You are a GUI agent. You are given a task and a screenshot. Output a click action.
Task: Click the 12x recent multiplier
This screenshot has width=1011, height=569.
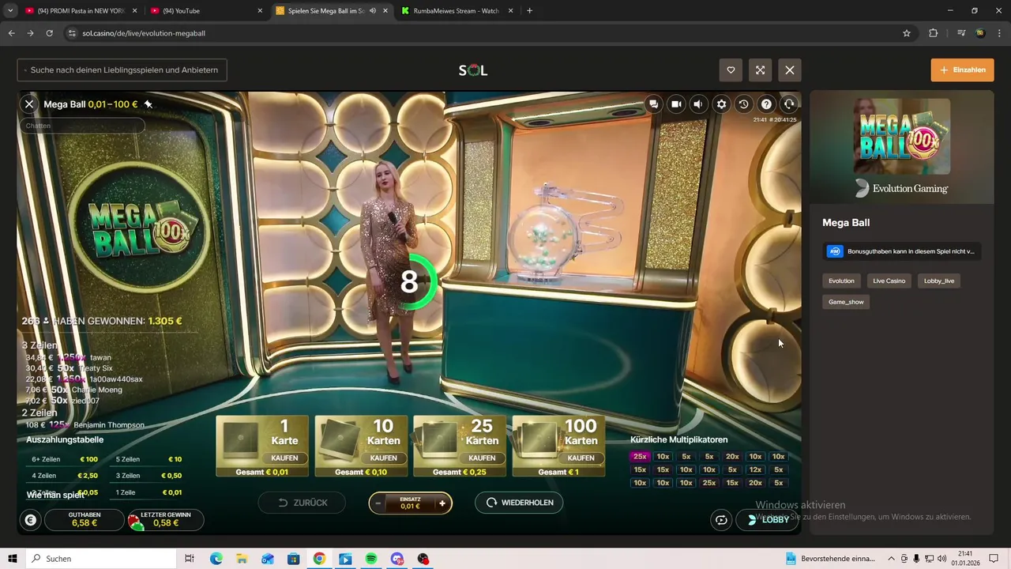(755, 469)
